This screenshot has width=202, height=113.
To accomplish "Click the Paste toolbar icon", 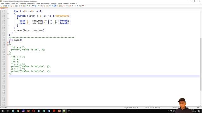I will pos(24,6).
